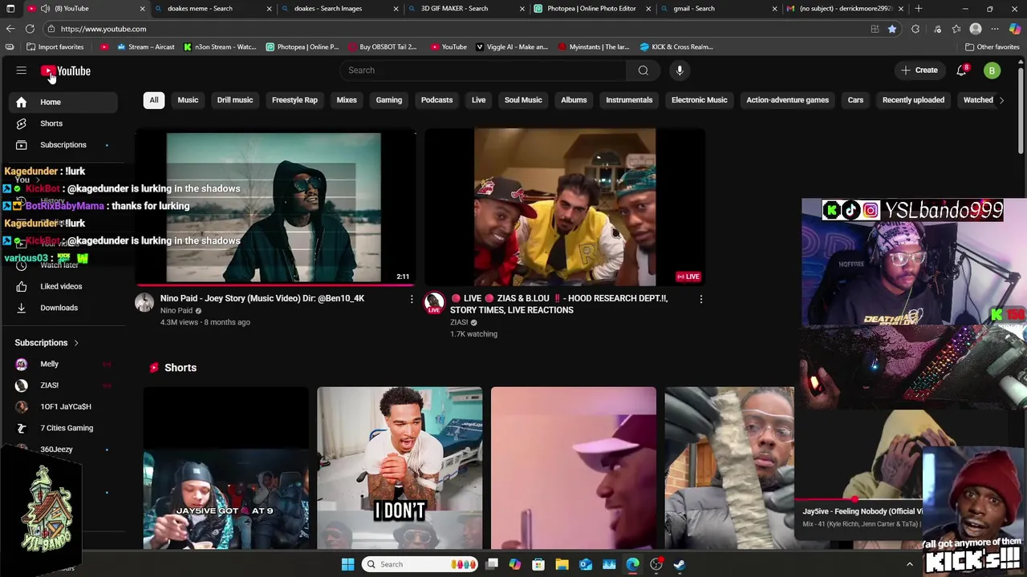This screenshot has width=1027, height=577.
Task: Open Subscriptions in the sidebar
Action: click(x=63, y=145)
